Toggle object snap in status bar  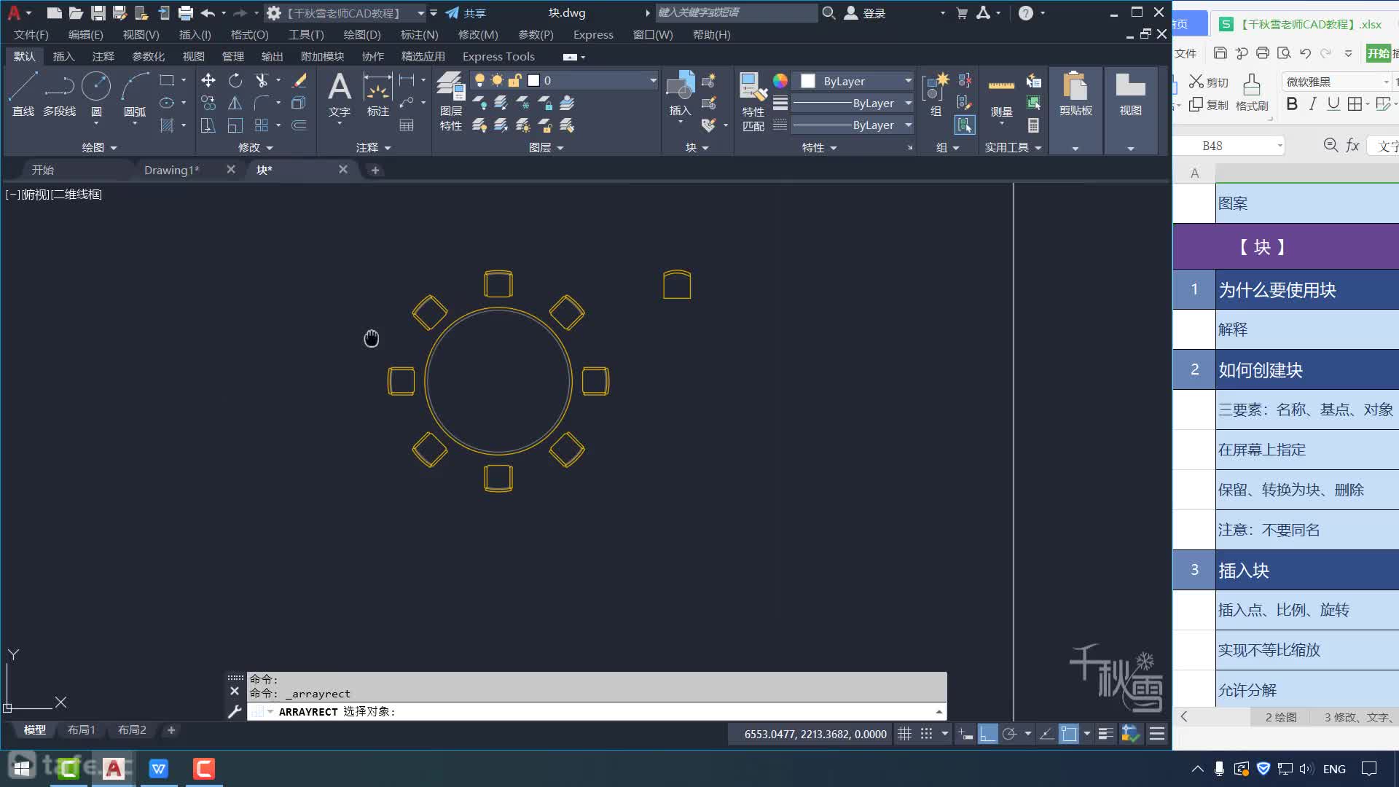click(1068, 734)
